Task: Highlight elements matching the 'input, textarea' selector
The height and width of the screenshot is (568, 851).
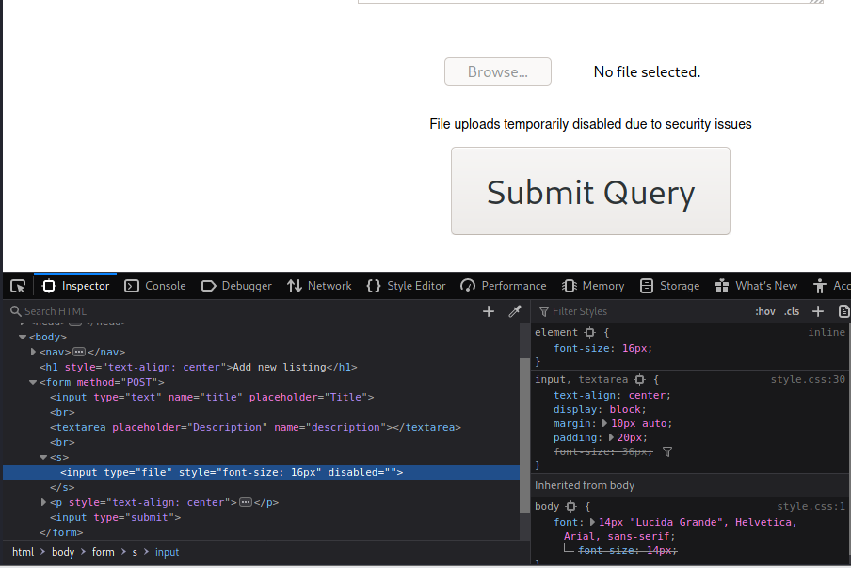Action: pos(639,379)
